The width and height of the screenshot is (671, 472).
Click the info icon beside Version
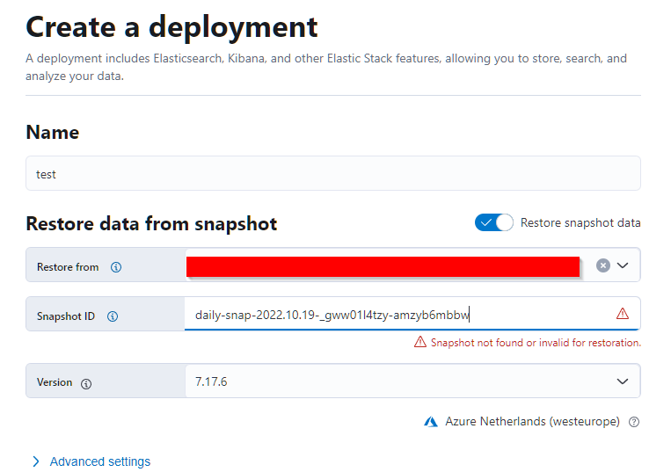[x=86, y=383]
